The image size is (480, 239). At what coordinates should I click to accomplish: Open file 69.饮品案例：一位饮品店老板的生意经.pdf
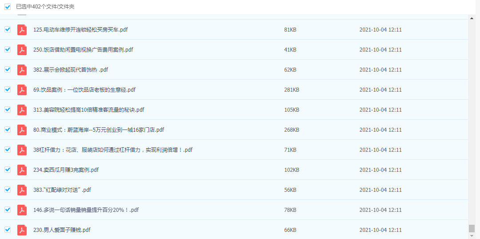pyautogui.click(x=84, y=90)
